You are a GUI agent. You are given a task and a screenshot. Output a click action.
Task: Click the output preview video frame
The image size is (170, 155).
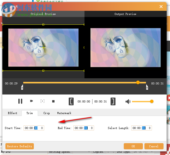coord(126,48)
